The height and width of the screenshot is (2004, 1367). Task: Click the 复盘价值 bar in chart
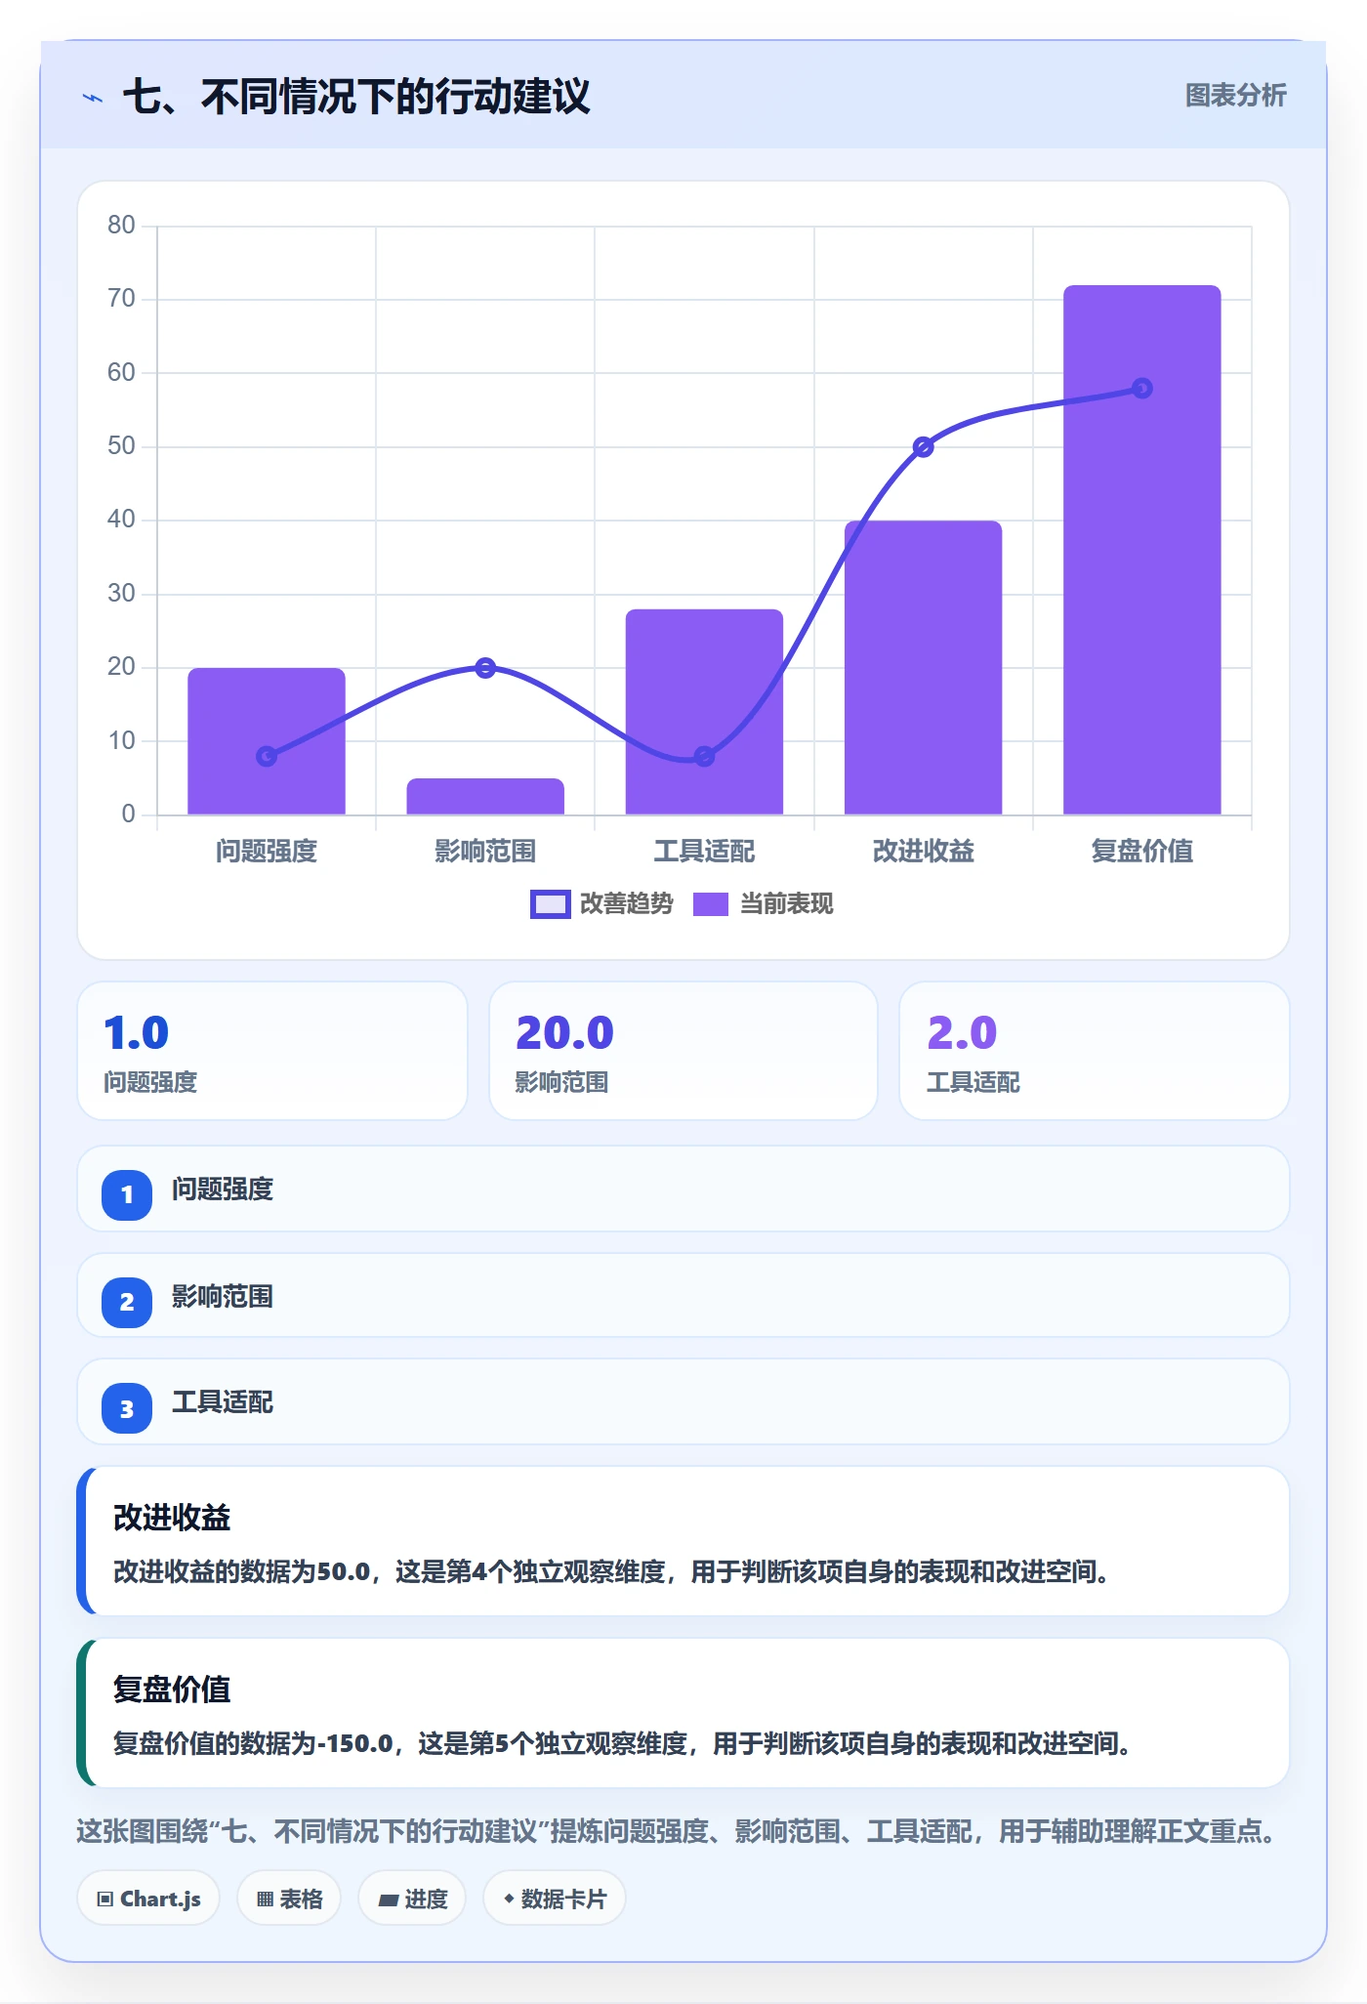[x=1142, y=550]
